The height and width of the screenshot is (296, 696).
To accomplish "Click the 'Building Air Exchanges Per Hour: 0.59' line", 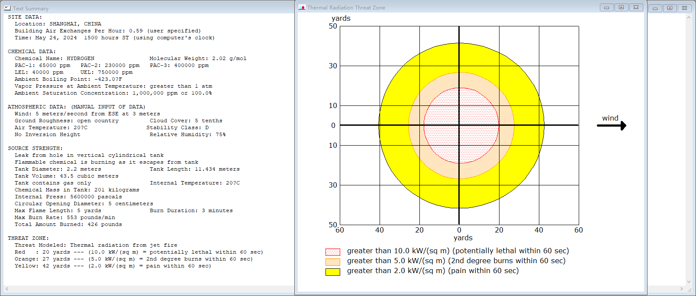I will click(x=108, y=31).
